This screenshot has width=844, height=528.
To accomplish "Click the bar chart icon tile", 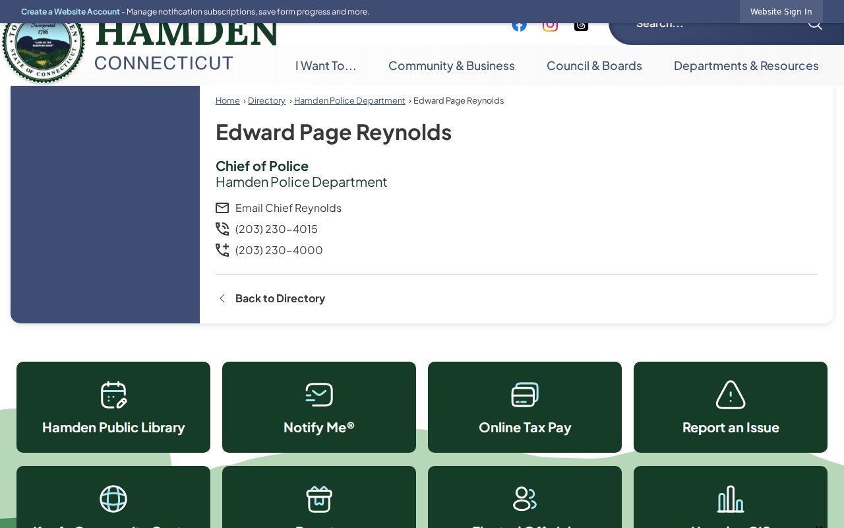I will tap(731, 498).
